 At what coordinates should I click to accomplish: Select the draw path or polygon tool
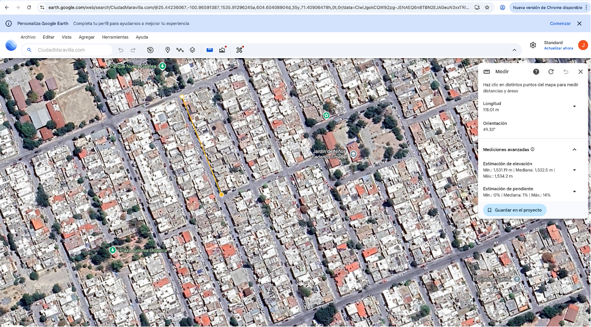point(180,50)
